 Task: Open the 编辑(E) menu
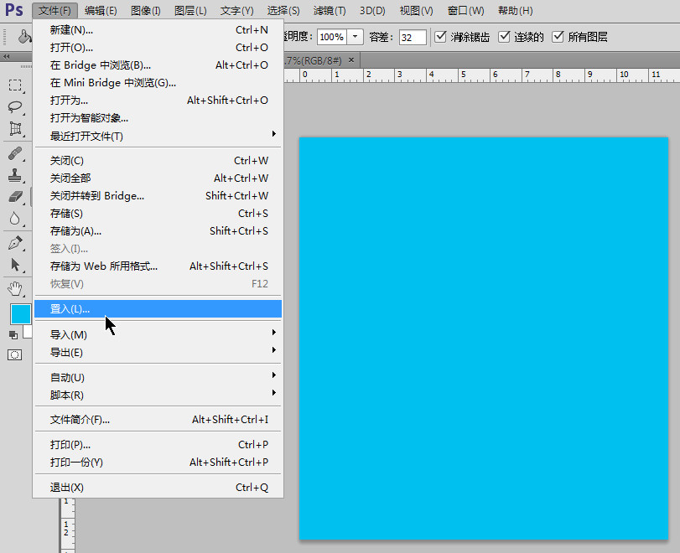pyautogui.click(x=101, y=10)
